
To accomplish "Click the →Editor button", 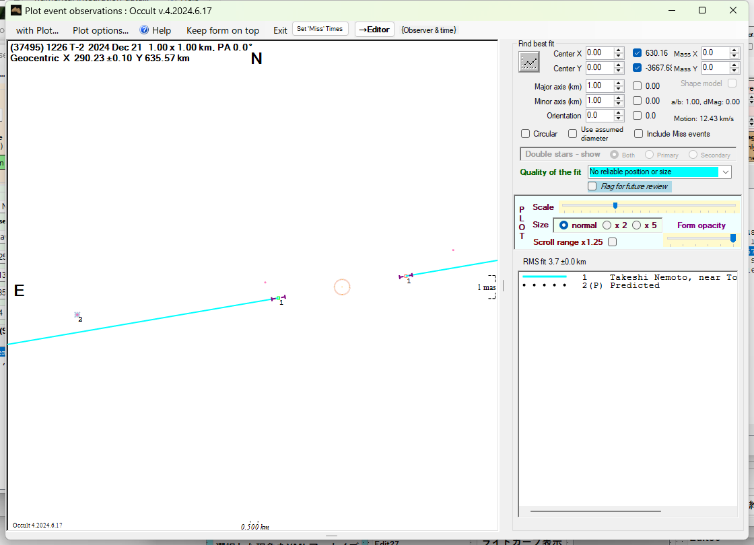I will tap(374, 30).
